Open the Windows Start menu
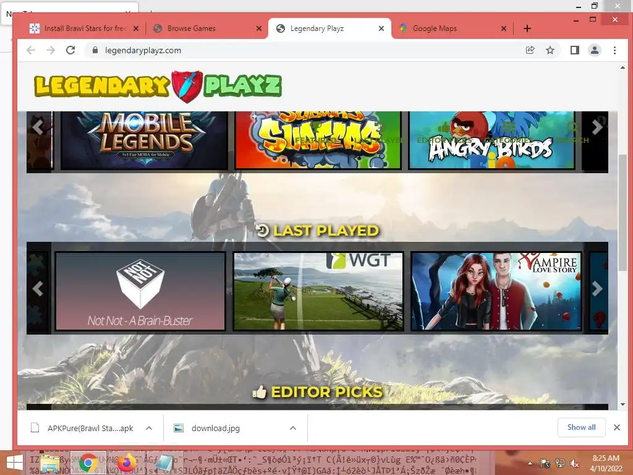Screen dimensions: 633x475 (15, 463)
